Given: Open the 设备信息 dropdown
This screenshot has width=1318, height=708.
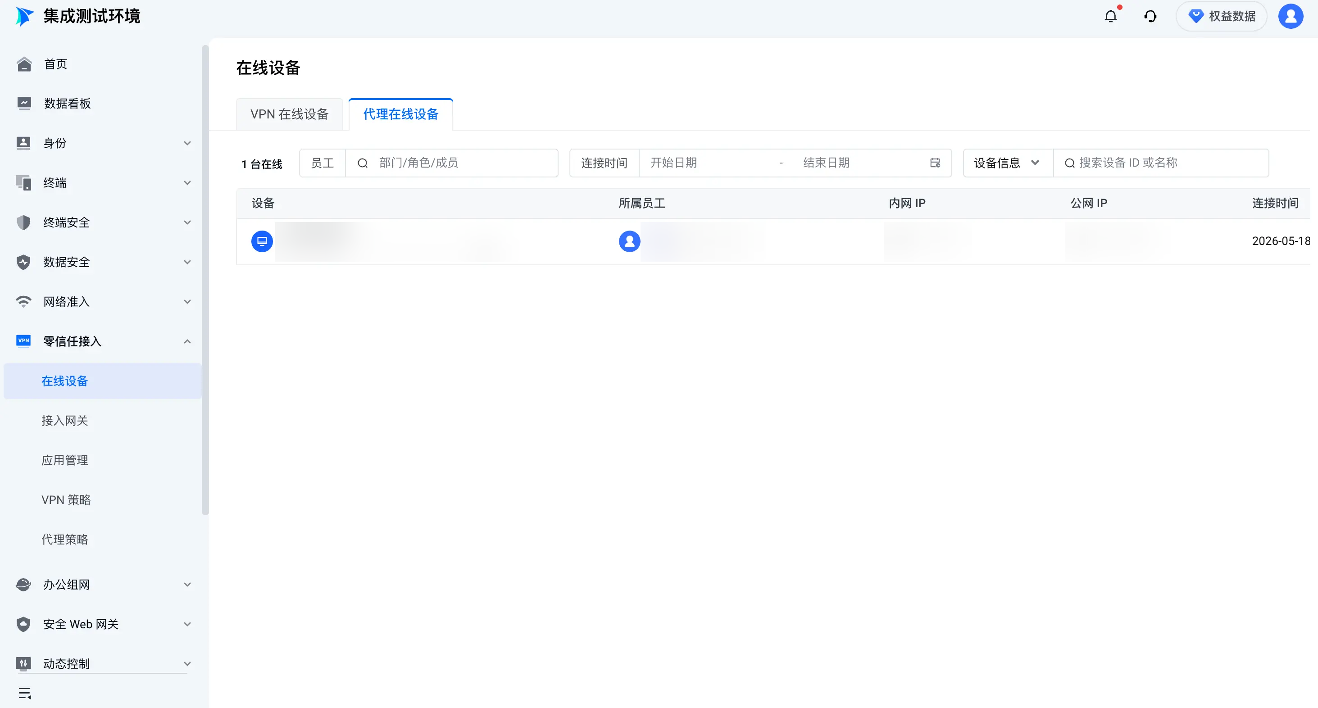Looking at the screenshot, I should pyautogui.click(x=1008, y=163).
